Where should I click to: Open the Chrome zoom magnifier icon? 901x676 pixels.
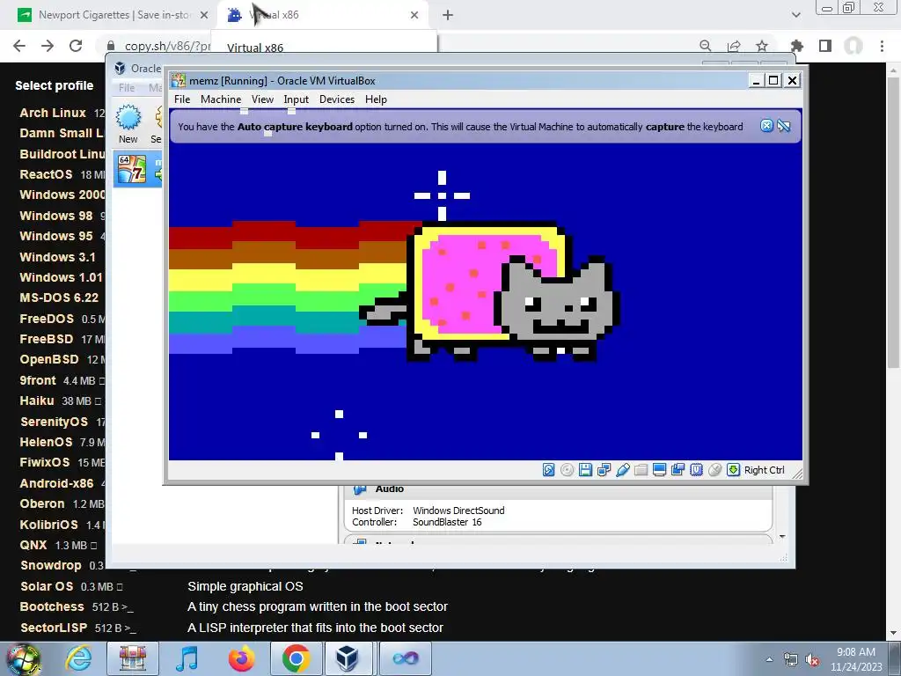pos(706,46)
